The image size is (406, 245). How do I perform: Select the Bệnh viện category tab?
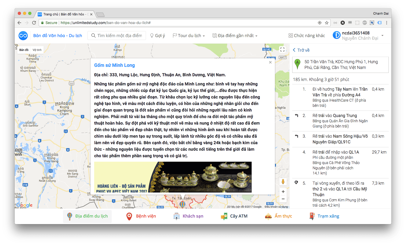141,216
